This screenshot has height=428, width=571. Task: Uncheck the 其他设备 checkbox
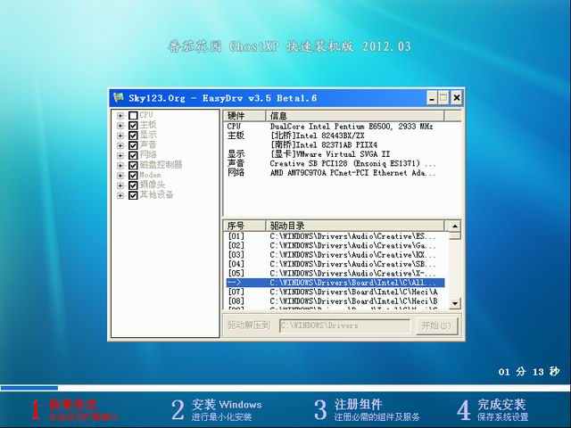tap(133, 195)
